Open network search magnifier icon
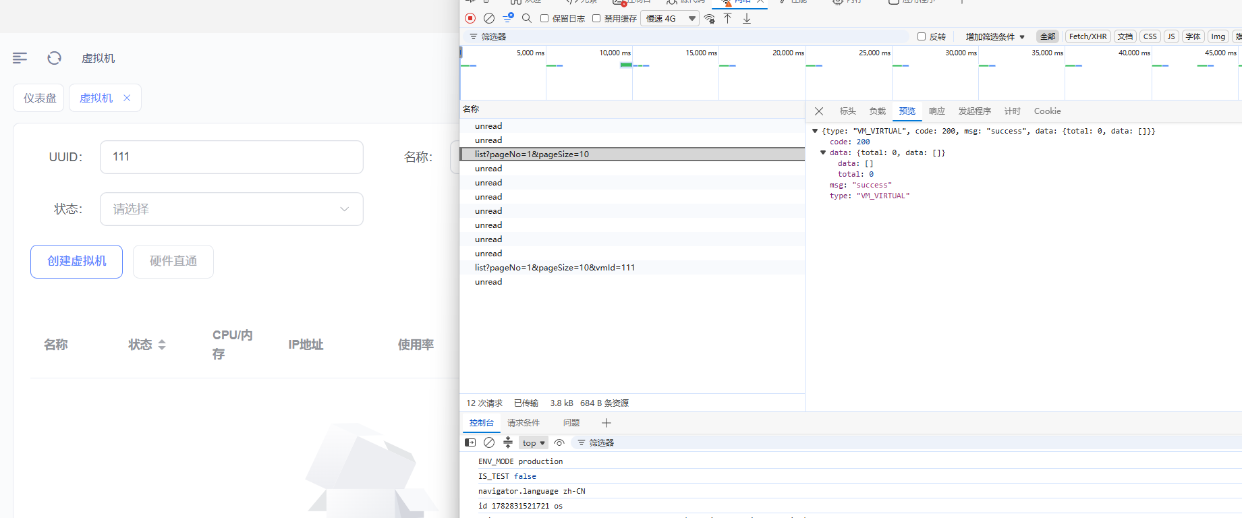Viewport: 1242px width, 518px height. point(527,18)
